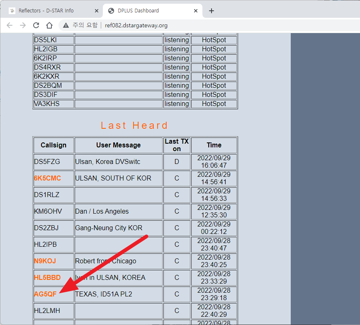360x325 pixels.
Task: Select DS5LKI in the listening table
Action: 45,40
